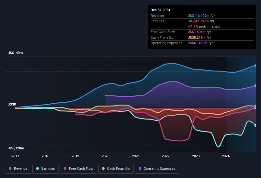Click the blue Revenue endpoint marker on the chart
Viewport: 261px width, 178px height.
pyautogui.click(x=255, y=65)
